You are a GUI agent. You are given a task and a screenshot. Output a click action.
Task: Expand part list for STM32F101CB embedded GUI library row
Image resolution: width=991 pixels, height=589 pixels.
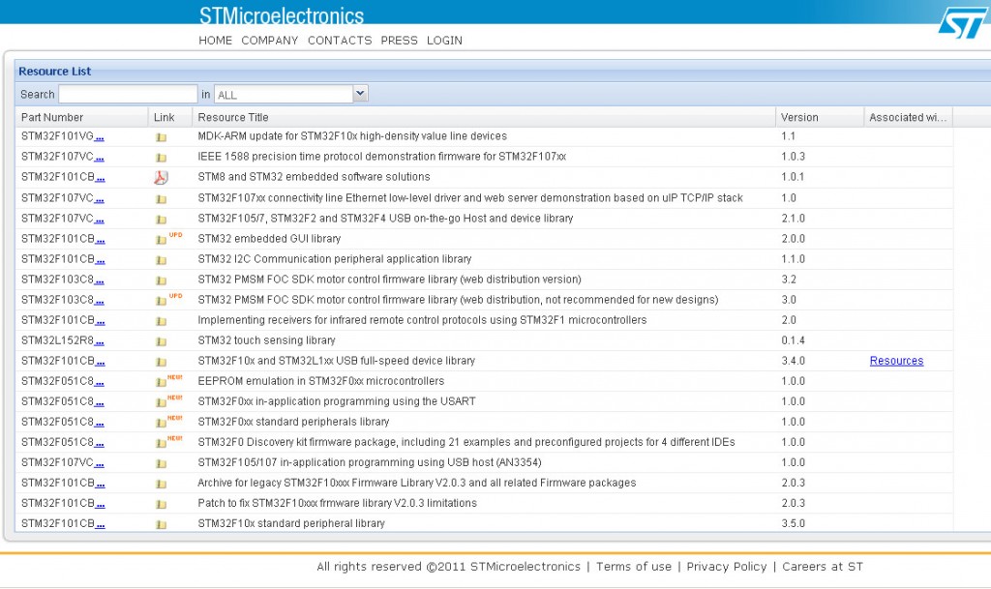coord(100,240)
